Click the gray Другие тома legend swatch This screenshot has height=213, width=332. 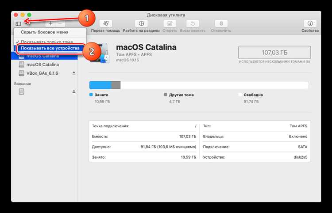coord(166,95)
